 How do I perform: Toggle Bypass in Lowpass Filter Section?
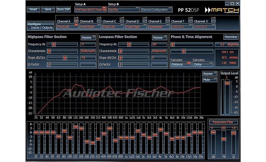160,38
